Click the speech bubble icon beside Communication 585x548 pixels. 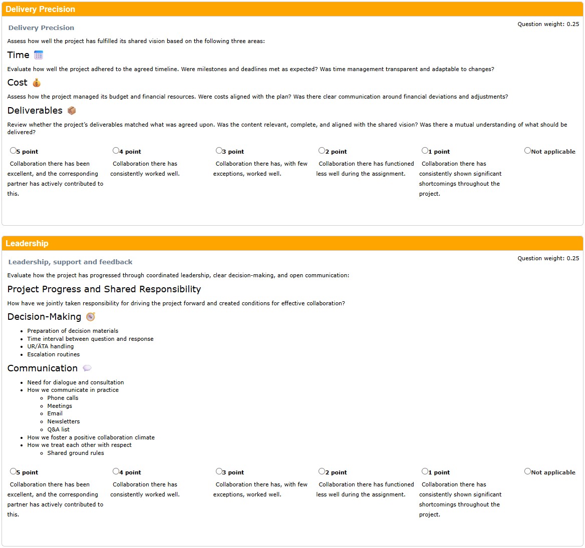click(87, 368)
